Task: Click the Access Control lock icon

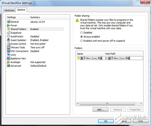Action: pyautogui.click(x=9, y=44)
